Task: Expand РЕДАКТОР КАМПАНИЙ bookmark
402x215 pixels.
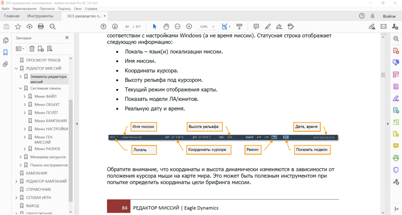Action: (16, 181)
